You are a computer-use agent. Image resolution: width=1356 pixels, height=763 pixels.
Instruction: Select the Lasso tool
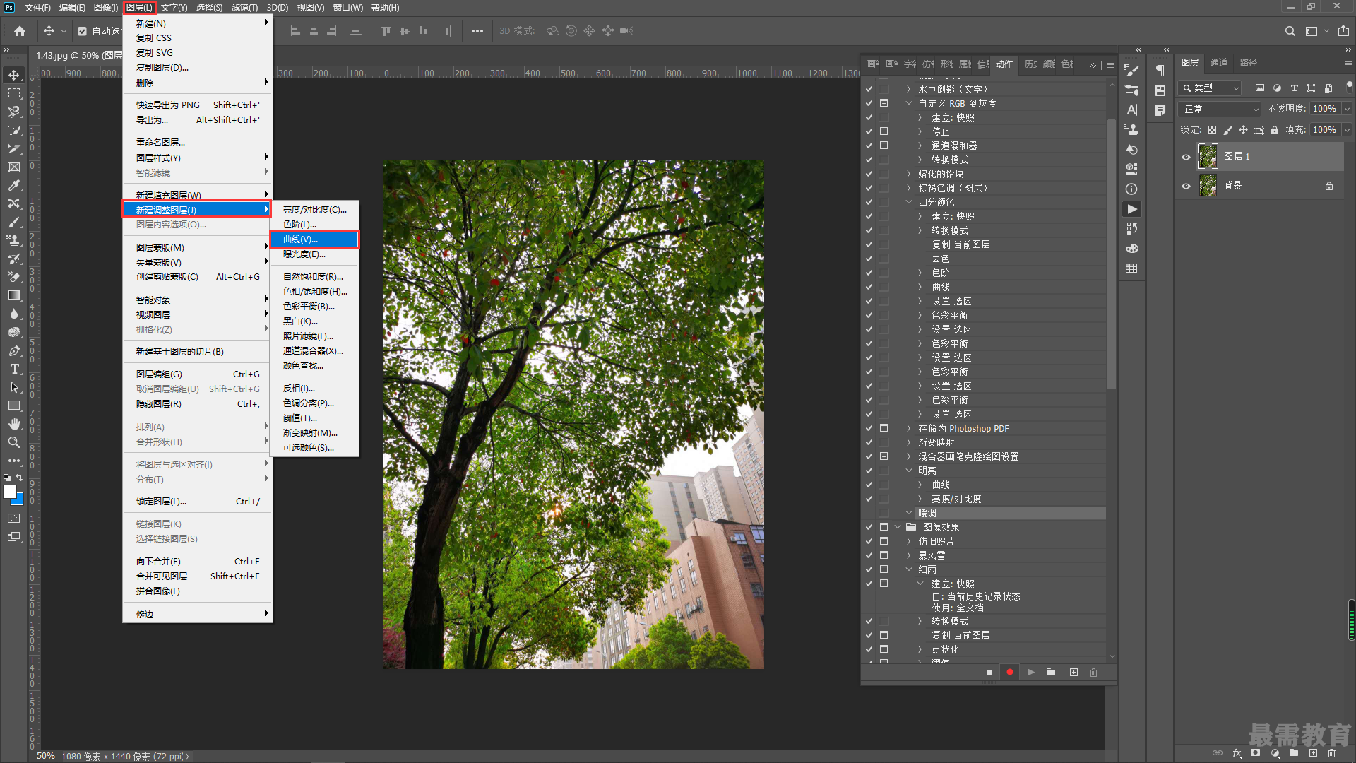coord(14,112)
